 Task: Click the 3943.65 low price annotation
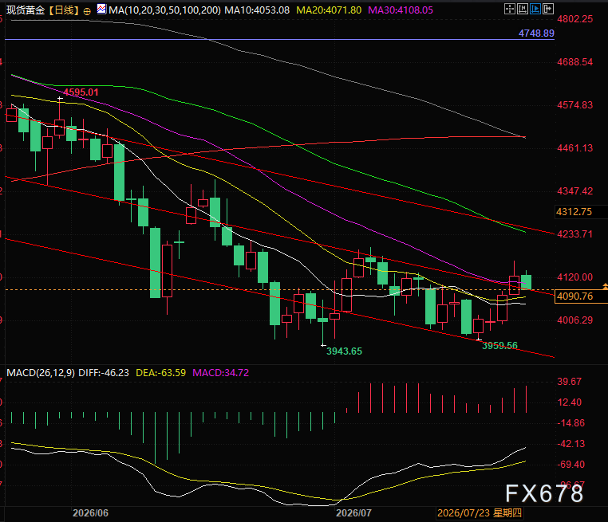click(x=345, y=351)
